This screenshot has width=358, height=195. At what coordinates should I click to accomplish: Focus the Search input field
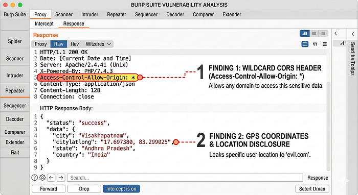point(185,178)
